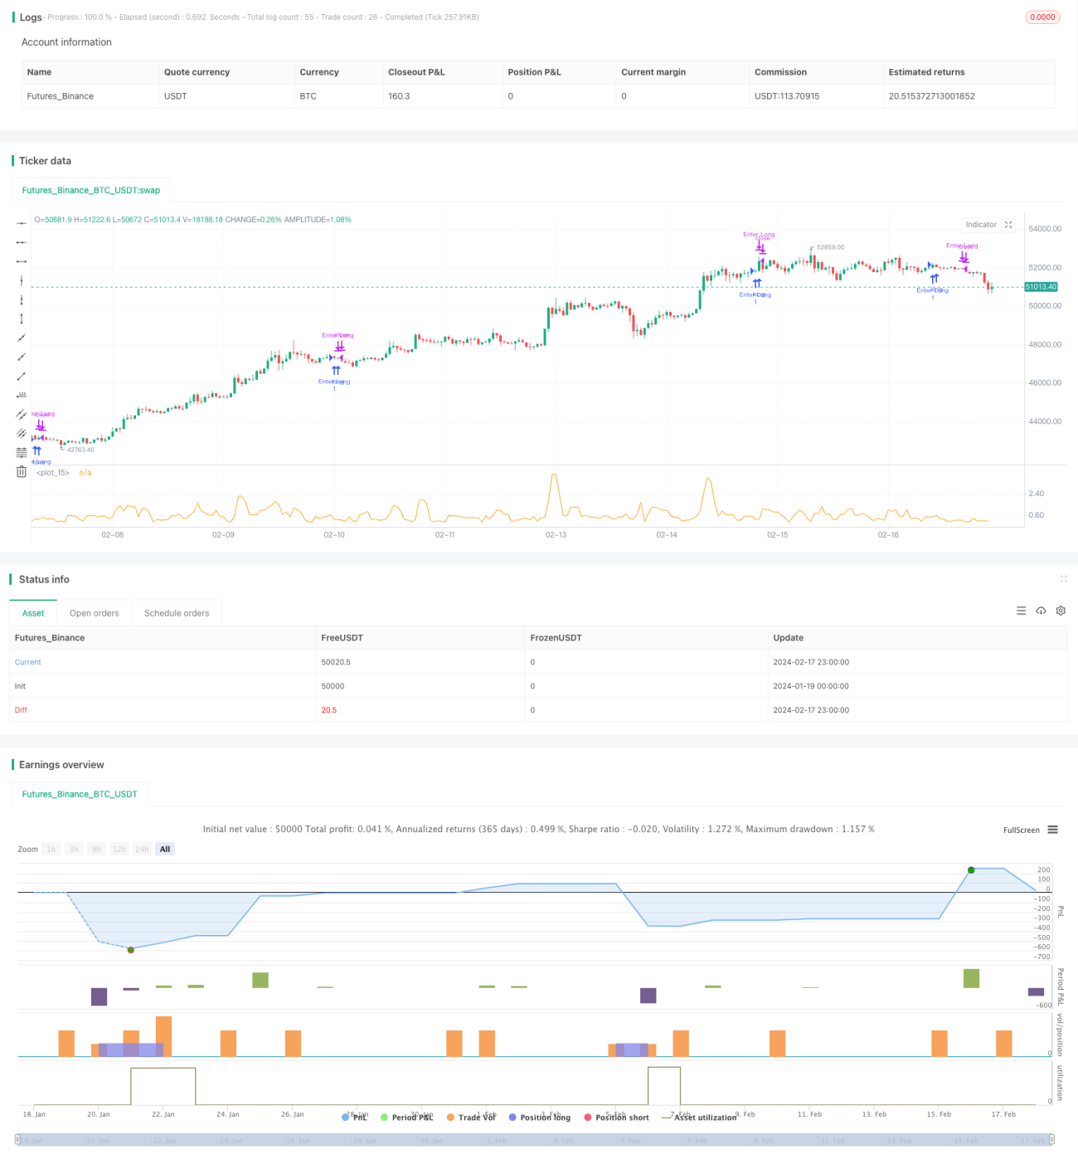
Task: Select the Fibonacci lines tool
Action: (22, 452)
